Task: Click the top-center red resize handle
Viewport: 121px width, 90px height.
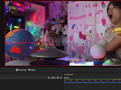Action: click(63, 1)
